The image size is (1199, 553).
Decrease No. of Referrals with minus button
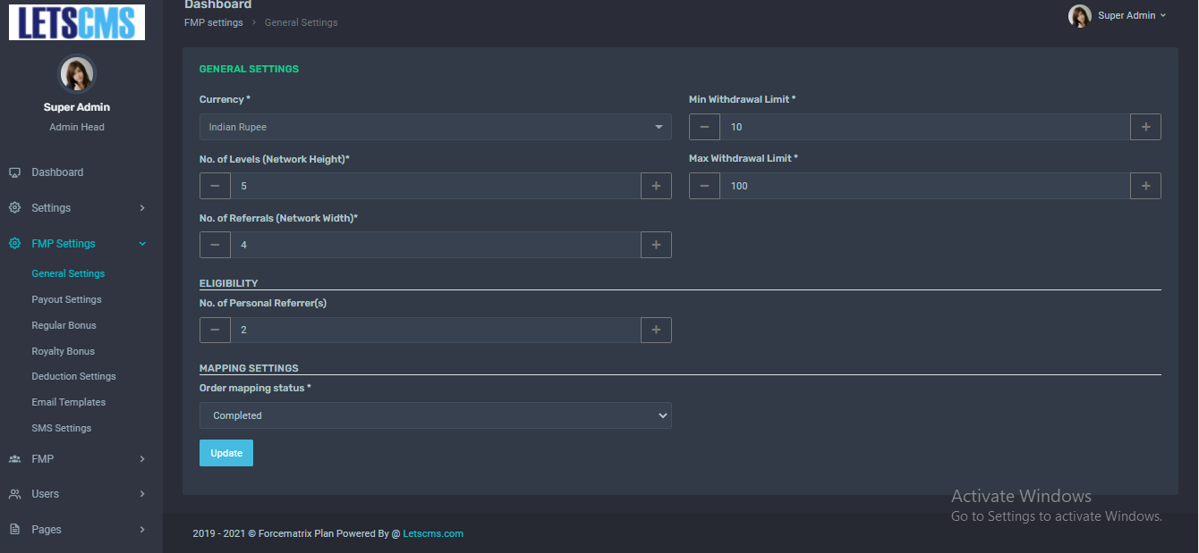click(x=215, y=245)
